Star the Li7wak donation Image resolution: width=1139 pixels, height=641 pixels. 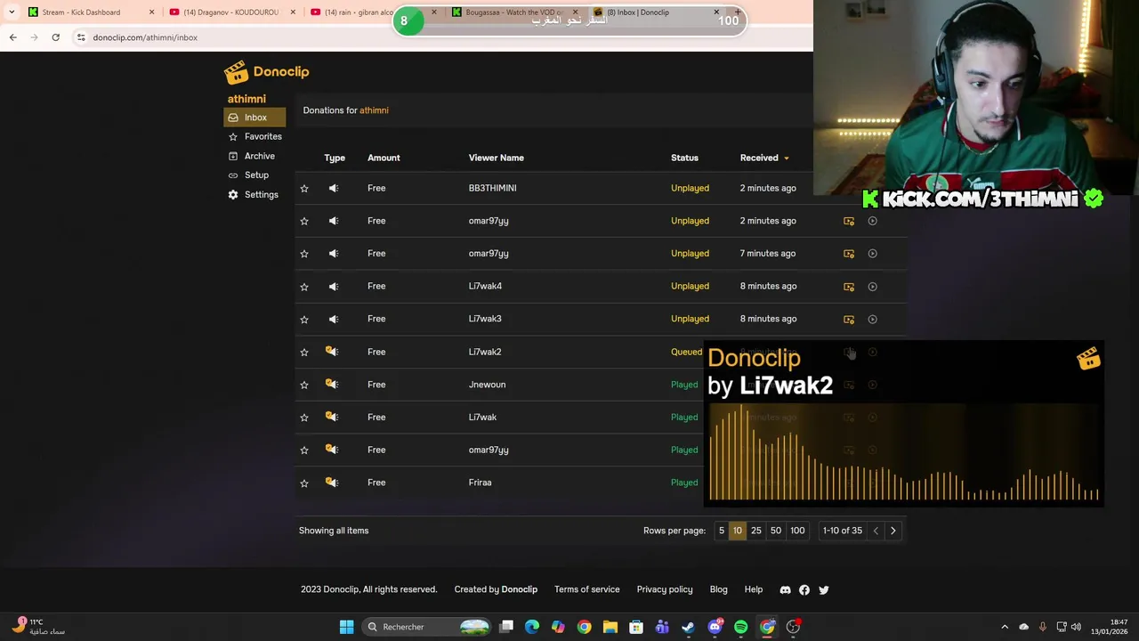(304, 417)
